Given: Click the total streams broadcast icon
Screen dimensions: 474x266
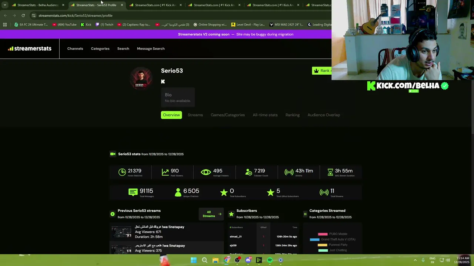Looking at the screenshot, I should tap(324, 192).
